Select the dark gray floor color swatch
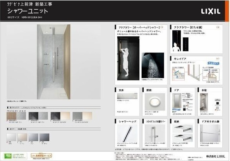Screen dimensions: 230x161 point(45,137)
